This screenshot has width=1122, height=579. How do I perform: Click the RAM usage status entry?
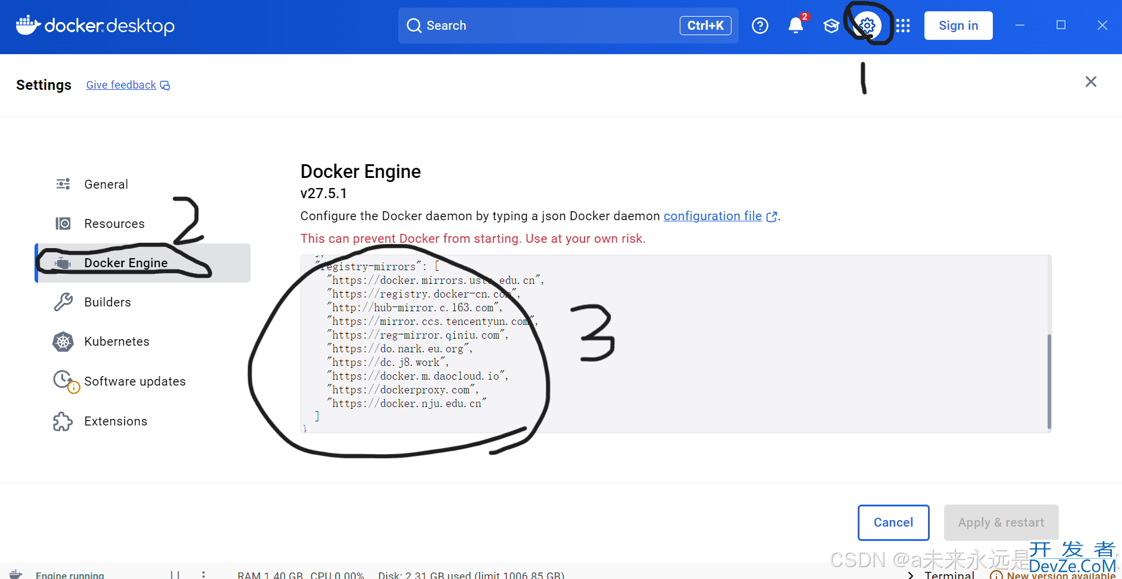pyautogui.click(x=270, y=575)
